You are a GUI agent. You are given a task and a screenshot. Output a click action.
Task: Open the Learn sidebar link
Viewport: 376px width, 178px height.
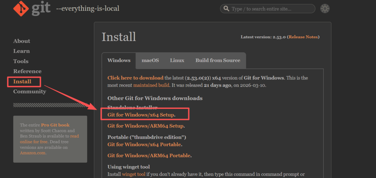[x=22, y=51]
